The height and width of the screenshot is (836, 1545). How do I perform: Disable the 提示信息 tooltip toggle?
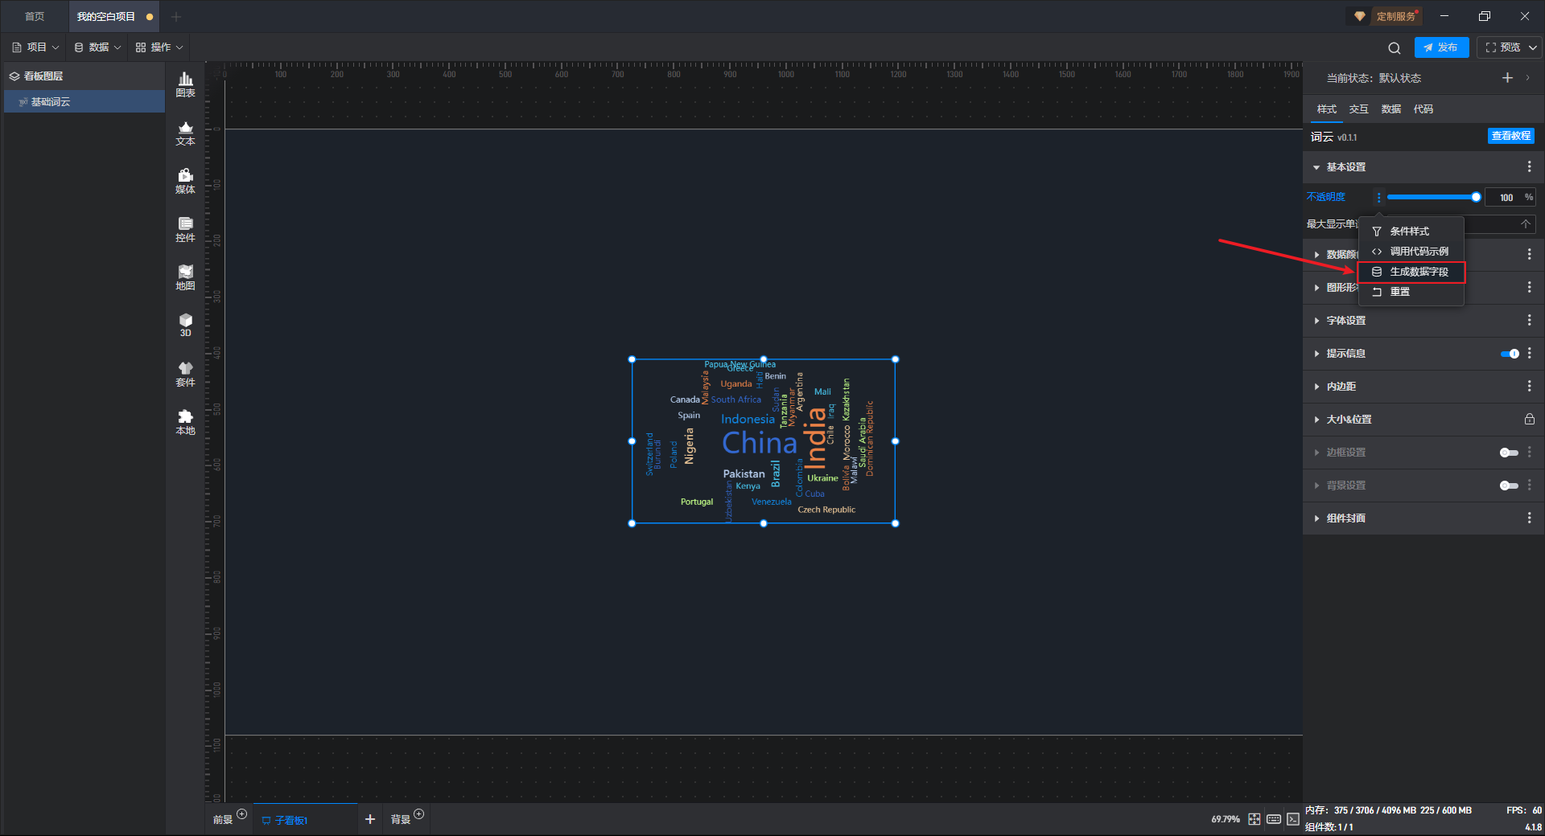[1510, 354]
